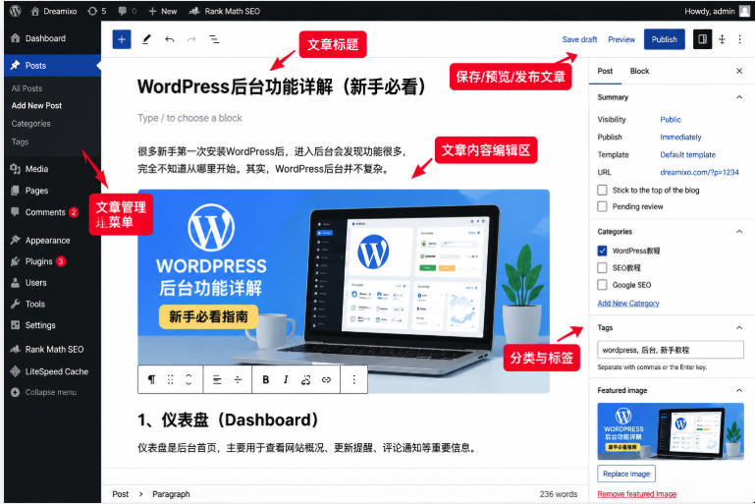
Task: Change visibility from Public
Action: (671, 120)
